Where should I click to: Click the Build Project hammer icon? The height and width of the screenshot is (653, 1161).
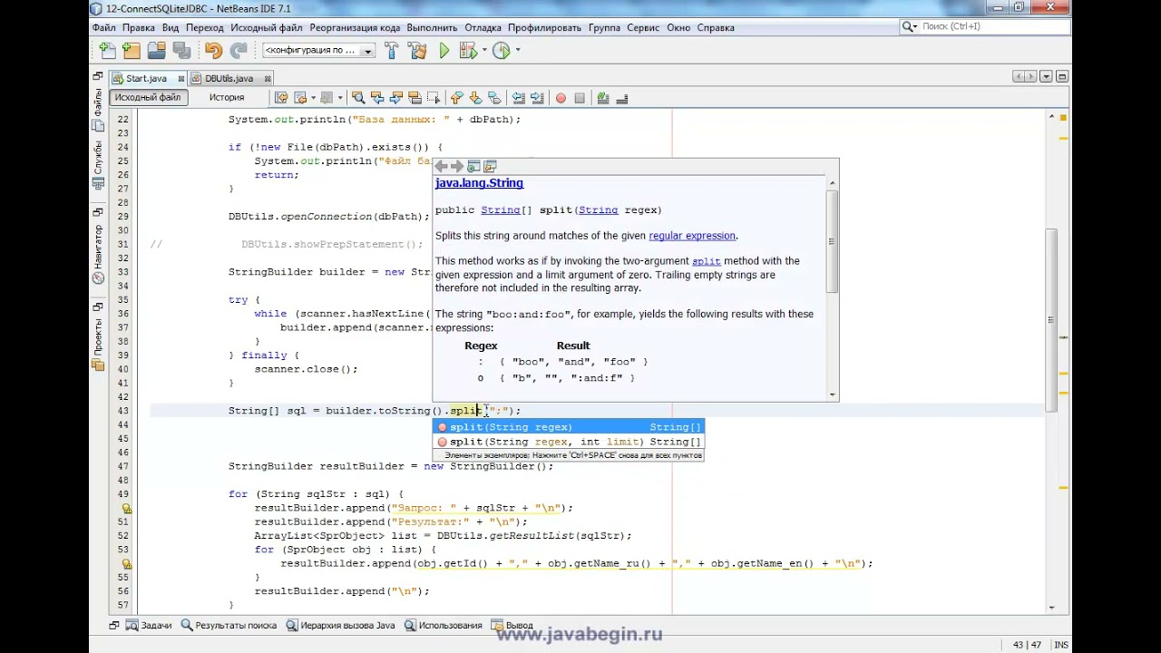tap(391, 51)
